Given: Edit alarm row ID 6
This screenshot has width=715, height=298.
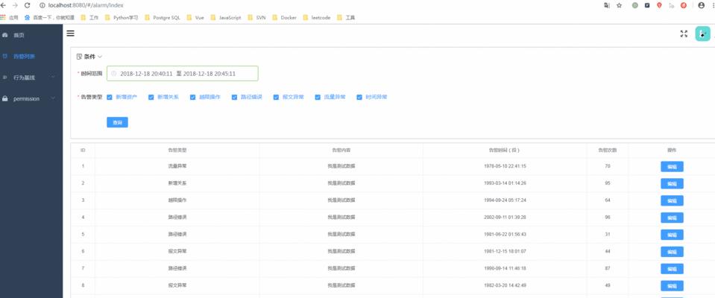Looking at the screenshot, I should pyautogui.click(x=672, y=252).
